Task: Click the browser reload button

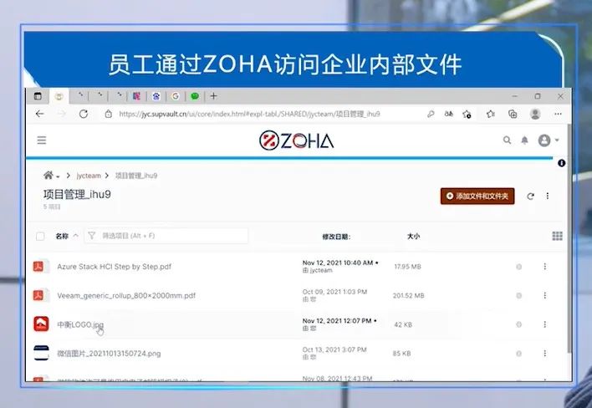Action: click(84, 114)
